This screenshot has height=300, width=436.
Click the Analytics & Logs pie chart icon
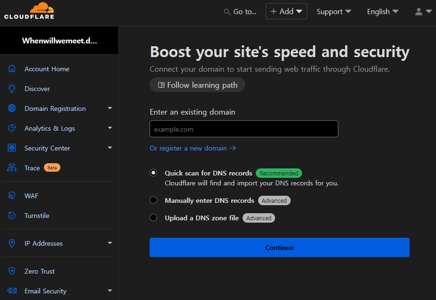pyautogui.click(x=12, y=128)
